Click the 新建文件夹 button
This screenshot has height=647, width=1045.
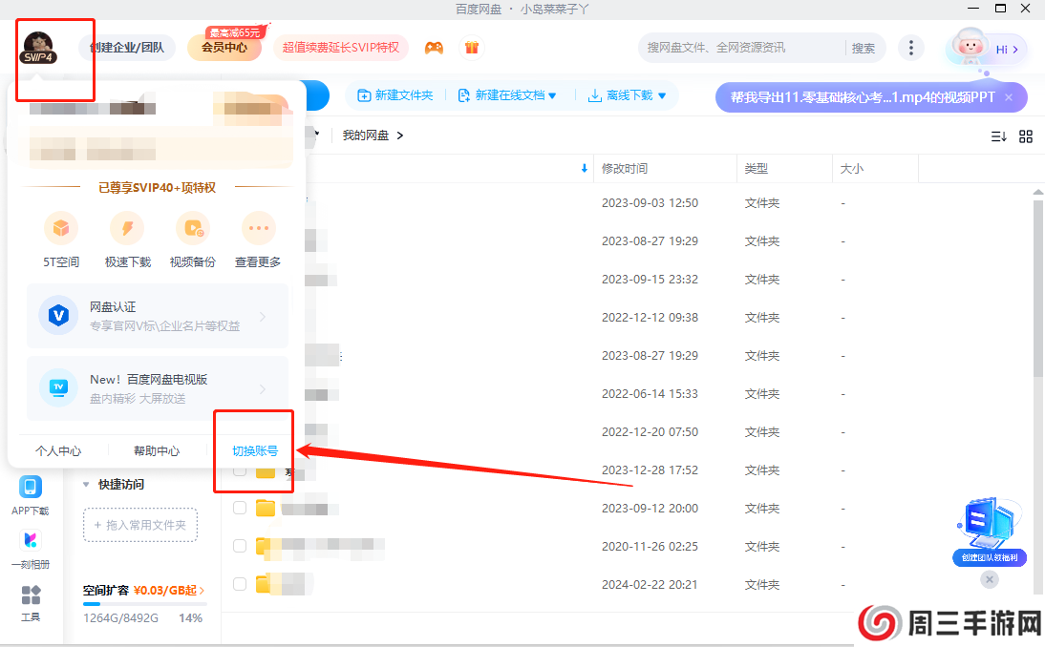[x=395, y=95]
